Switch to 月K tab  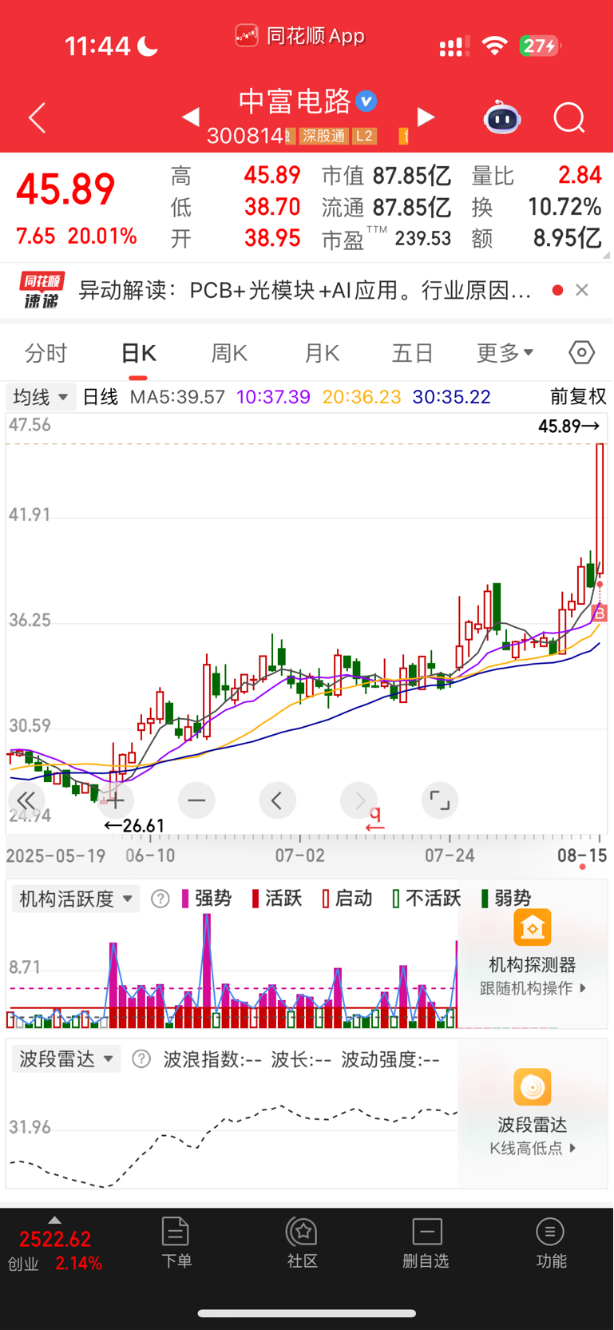pos(322,353)
